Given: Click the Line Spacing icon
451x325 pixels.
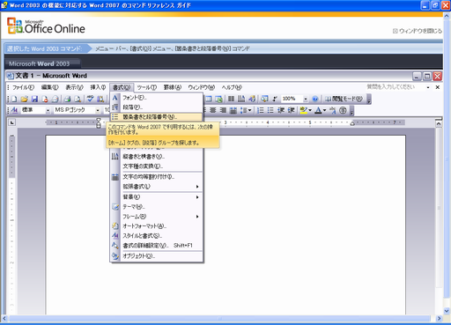Looking at the screenshot, I should pos(244,110).
